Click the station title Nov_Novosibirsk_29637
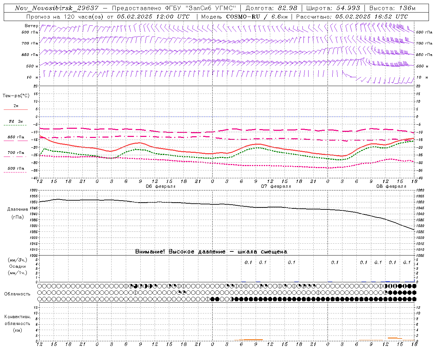Image resolution: width=434 pixels, height=347 pixels. [x=57, y=8]
